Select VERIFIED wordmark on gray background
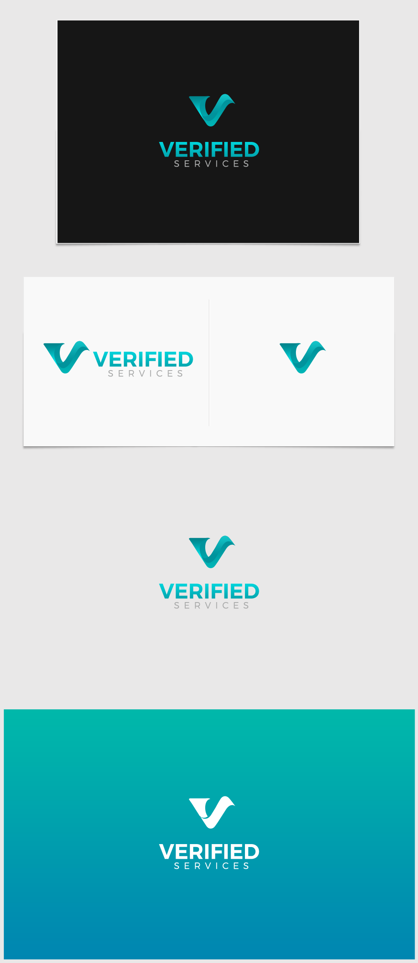Viewport: 418px width, 963px height. pos(209,591)
